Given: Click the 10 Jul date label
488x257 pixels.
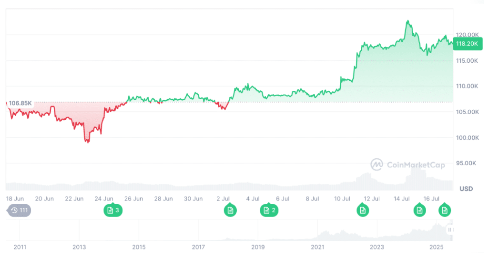Looking at the screenshot, I should 342,199.
